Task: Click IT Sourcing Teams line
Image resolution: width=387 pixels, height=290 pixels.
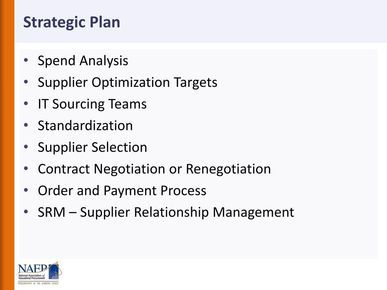Action: [92, 104]
